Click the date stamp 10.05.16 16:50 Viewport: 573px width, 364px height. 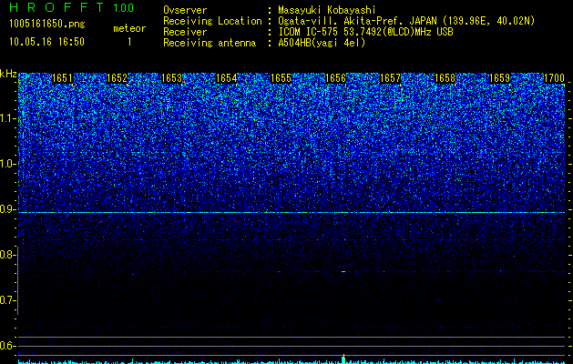click(46, 42)
